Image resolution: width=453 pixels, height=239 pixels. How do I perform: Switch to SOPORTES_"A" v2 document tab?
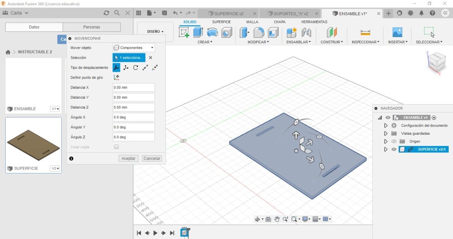click(290, 13)
